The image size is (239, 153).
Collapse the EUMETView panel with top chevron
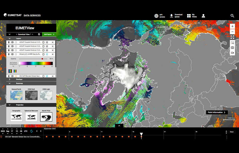tap(10, 34)
